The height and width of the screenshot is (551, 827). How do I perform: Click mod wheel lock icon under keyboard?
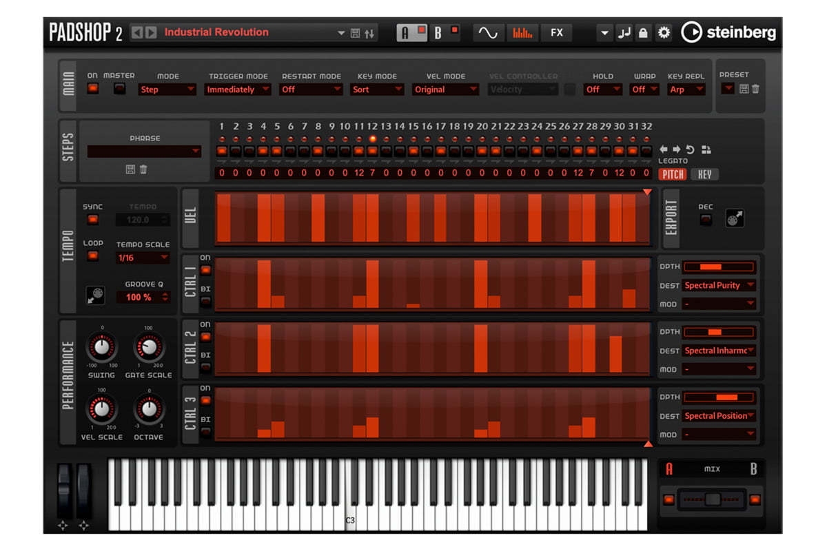pos(84,526)
